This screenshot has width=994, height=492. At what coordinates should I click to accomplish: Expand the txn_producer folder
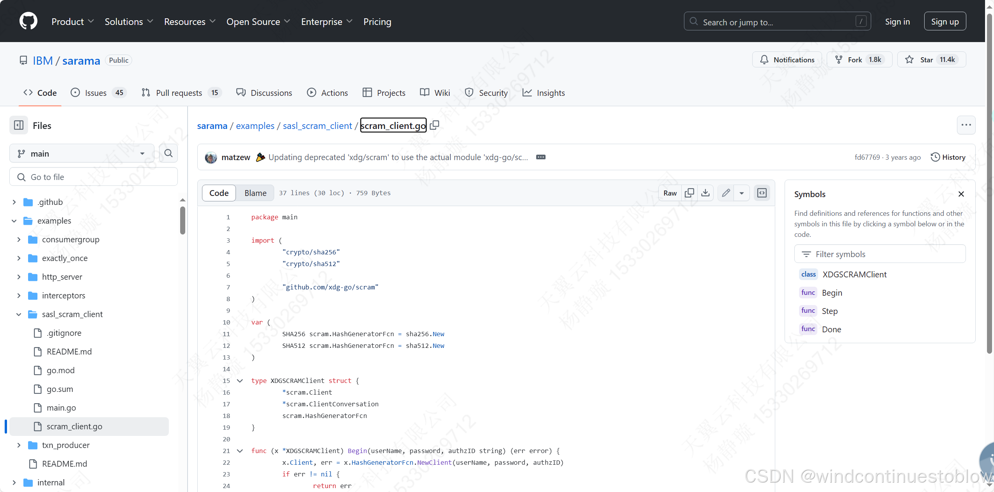19,445
